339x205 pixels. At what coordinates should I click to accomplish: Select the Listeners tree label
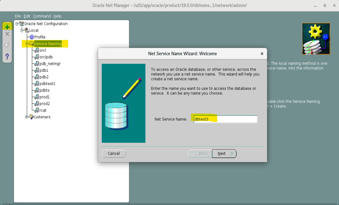[x=42, y=117]
